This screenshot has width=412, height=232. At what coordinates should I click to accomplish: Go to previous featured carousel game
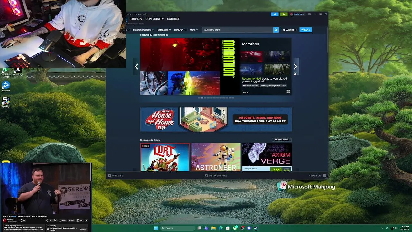click(136, 67)
